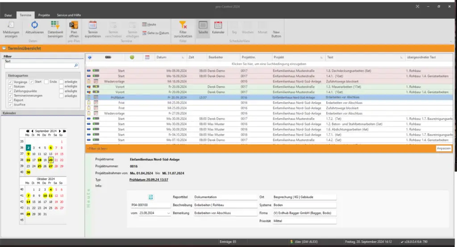Export appointments via Termin exportieren
The height and width of the screenshot is (247, 457).
(x=93, y=29)
